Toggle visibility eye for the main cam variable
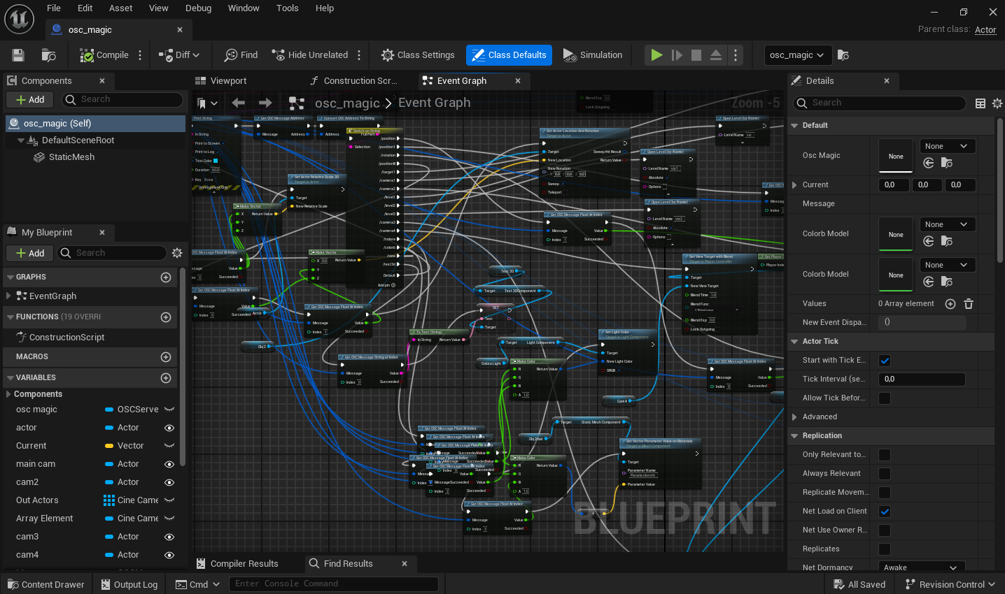1005x594 pixels. click(x=169, y=464)
